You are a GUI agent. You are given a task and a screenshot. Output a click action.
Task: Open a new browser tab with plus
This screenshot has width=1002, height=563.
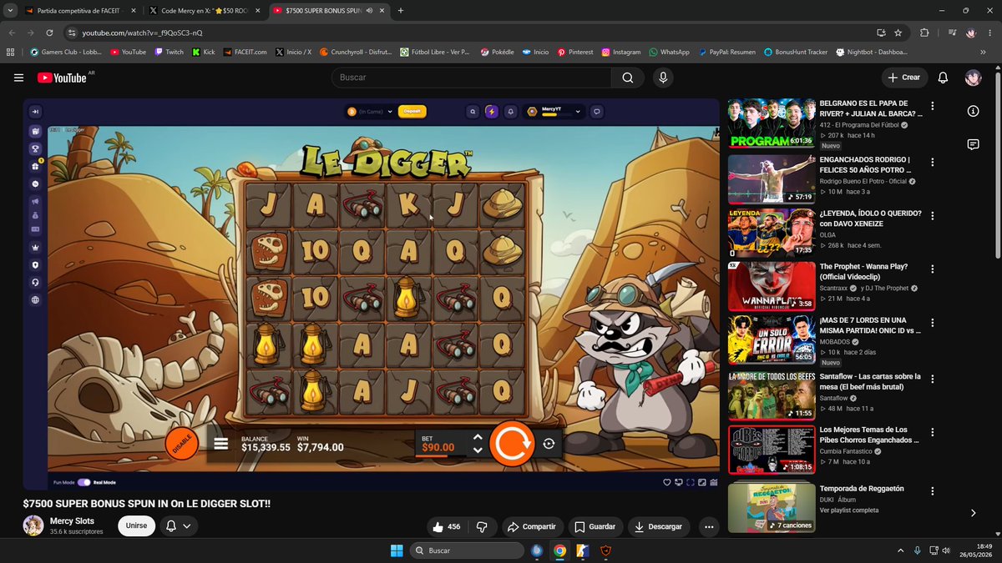[401, 11]
